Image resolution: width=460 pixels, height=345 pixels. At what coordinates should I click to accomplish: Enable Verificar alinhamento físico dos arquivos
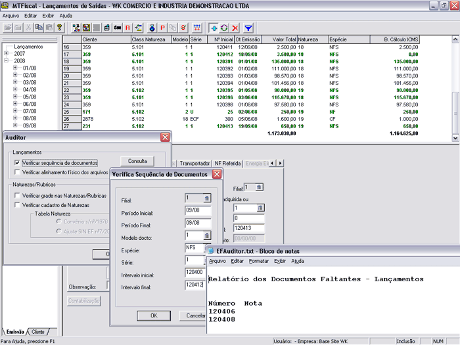(17, 172)
